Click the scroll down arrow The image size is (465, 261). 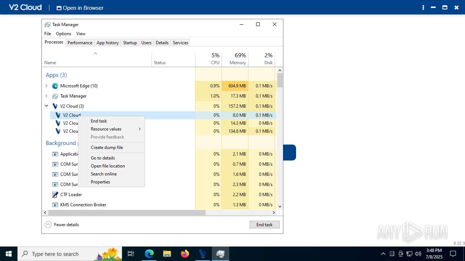coord(280,206)
